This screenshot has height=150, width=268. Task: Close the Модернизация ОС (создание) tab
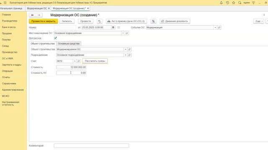point(88,8)
